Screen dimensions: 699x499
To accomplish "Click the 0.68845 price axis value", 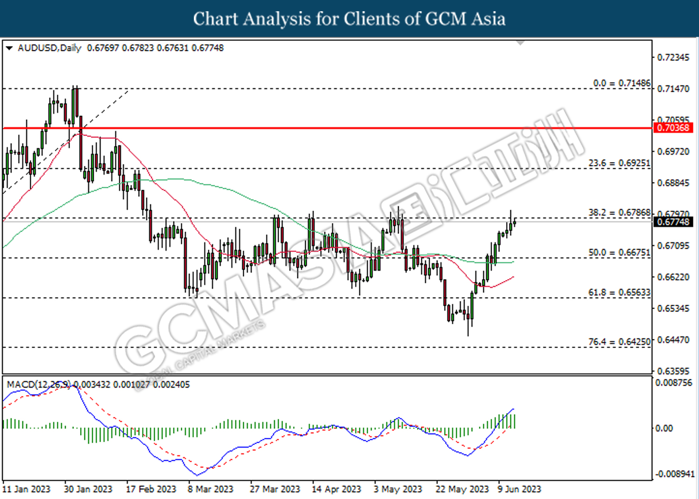I will click(x=673, y=183).
